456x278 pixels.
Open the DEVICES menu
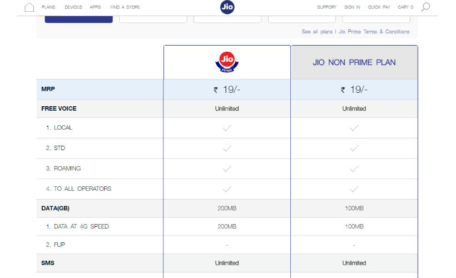tap(73, 7)
